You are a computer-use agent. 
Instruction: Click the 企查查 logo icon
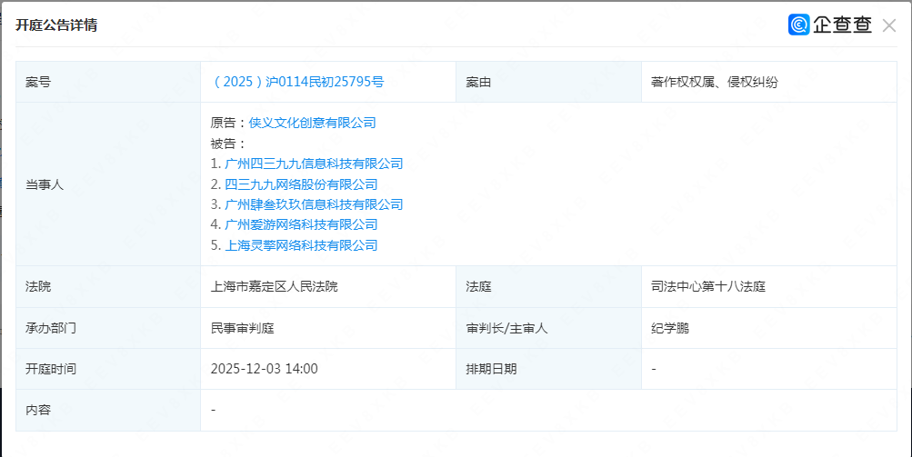point(799,25)
